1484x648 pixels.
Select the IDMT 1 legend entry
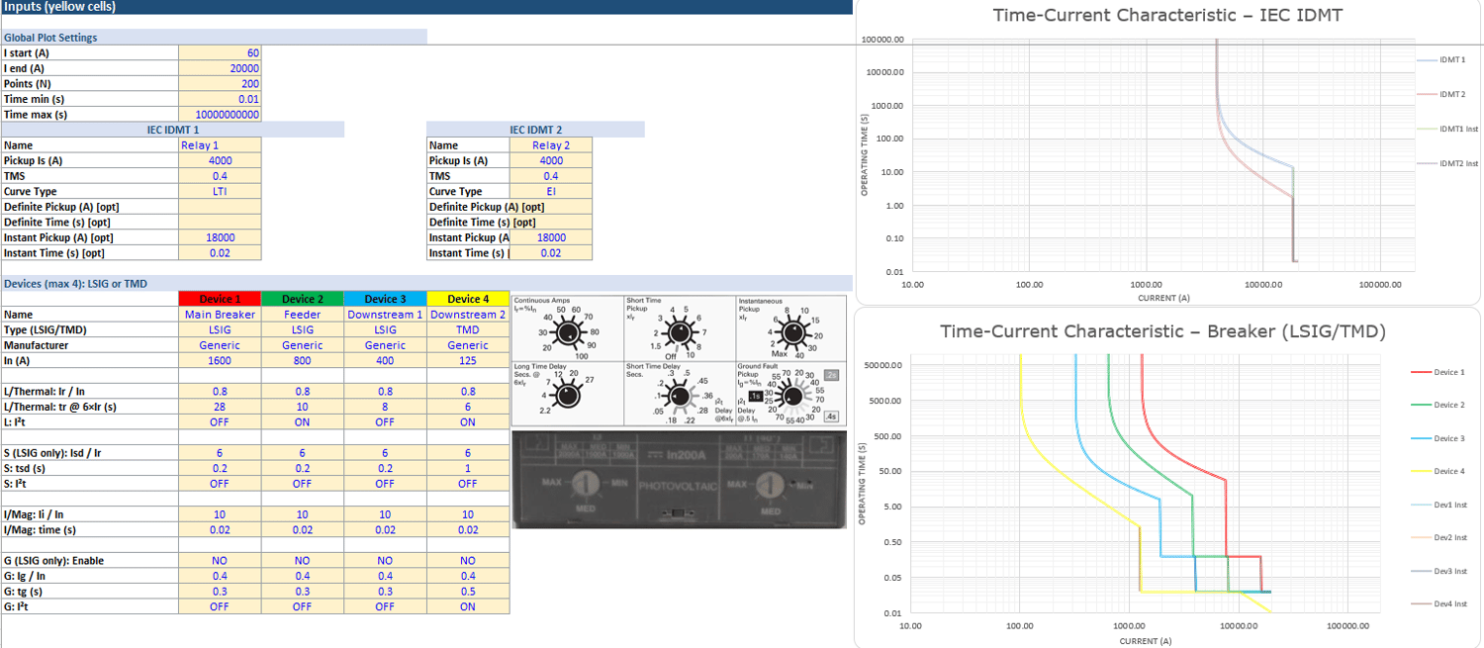click(x=1440, y=60)
